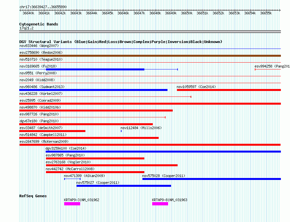Click the nsv575028 (Cooper2011) label text
This screenshot has width=290, height=222.
(164, 176)
